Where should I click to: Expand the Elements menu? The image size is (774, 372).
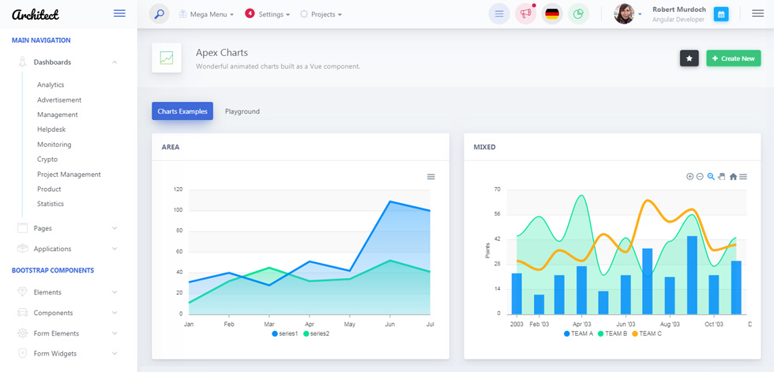click(70, 292)
